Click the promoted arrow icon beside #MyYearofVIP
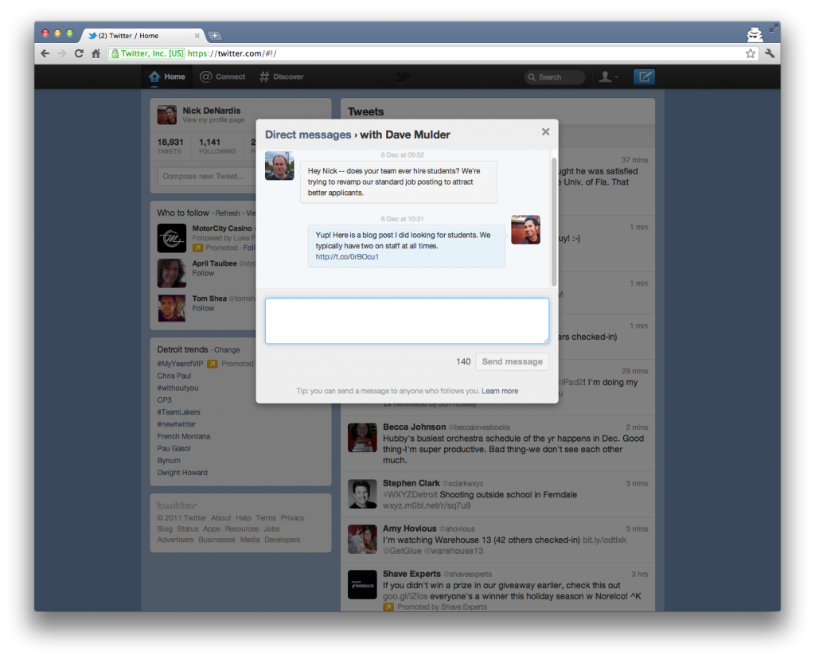The image size is (815, 659). tap(212, 364)
